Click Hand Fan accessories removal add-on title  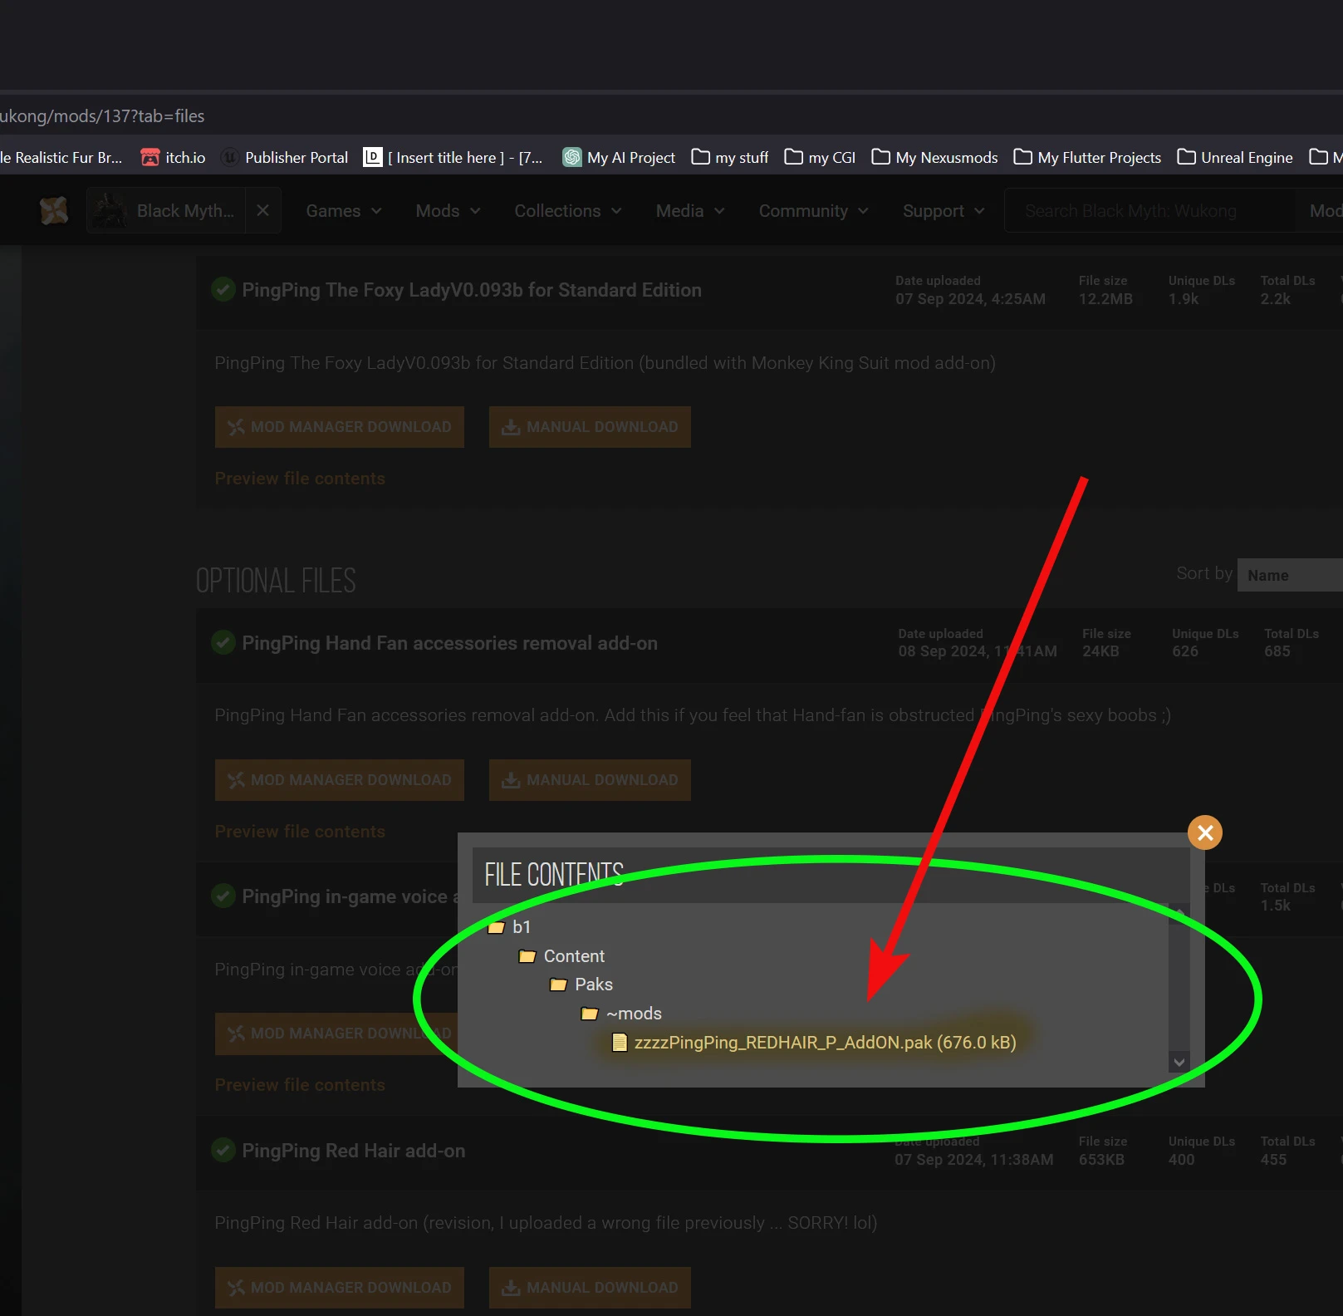click(449, 643)
